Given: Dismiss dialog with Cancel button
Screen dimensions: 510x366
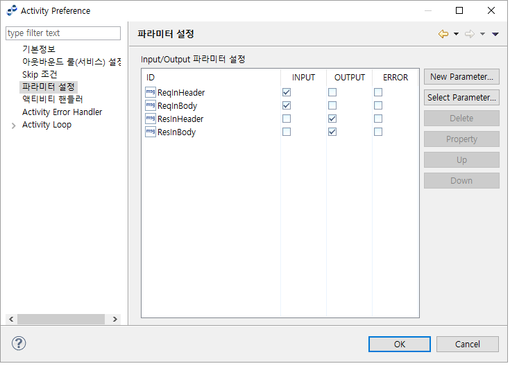Looking at the screenshot, I should pyautogui.click(x=468, y=345).
